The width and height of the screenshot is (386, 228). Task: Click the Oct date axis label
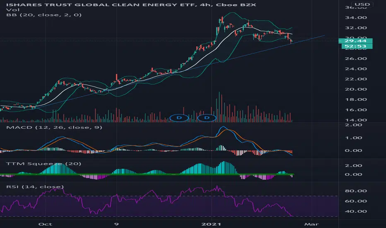click(x=45, y=224)
